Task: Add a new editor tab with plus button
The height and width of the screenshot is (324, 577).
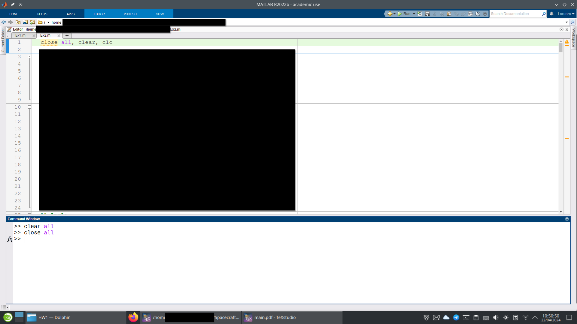Action: (67, 35)
